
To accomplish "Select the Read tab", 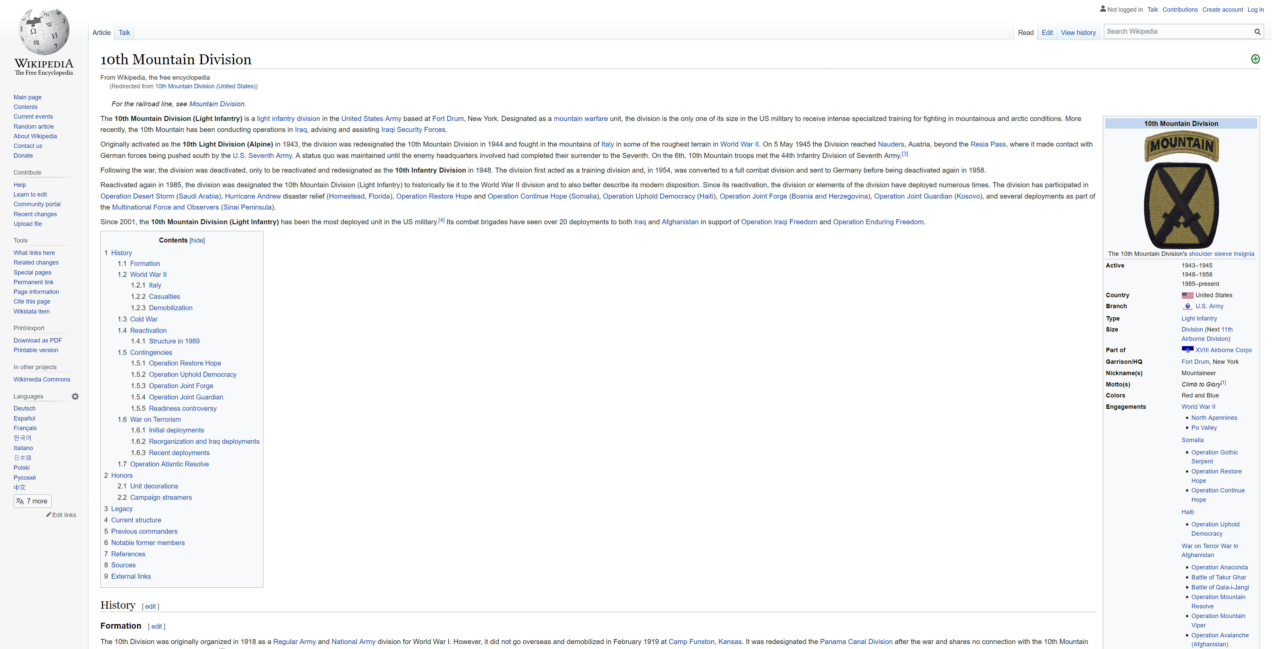I will pos(1026,33).
